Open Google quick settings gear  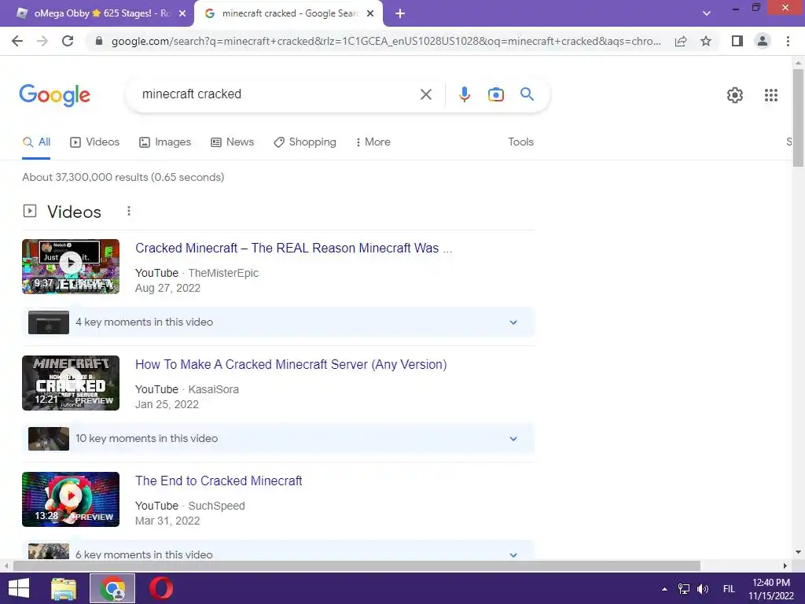(x=735, y=95)
